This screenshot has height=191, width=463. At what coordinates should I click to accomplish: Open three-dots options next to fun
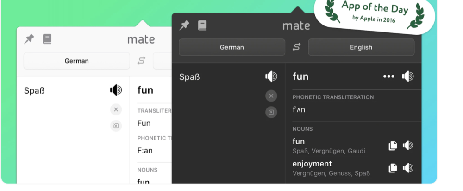(388, 76)
